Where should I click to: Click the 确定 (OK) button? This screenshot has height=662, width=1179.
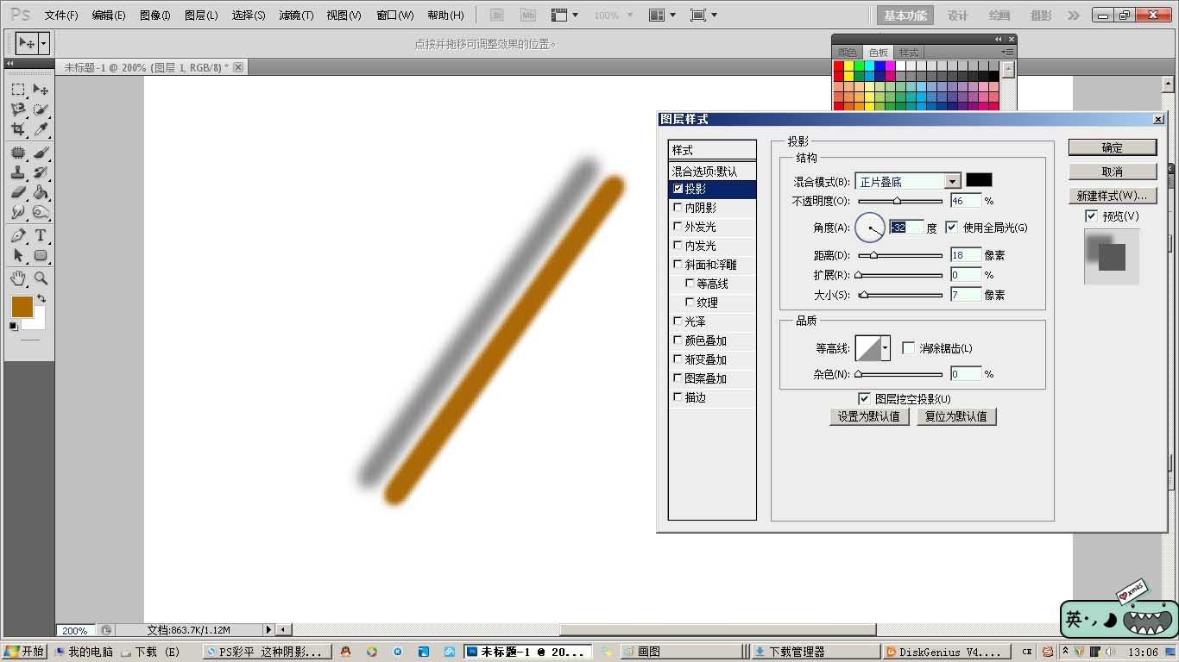point(1112,147)
